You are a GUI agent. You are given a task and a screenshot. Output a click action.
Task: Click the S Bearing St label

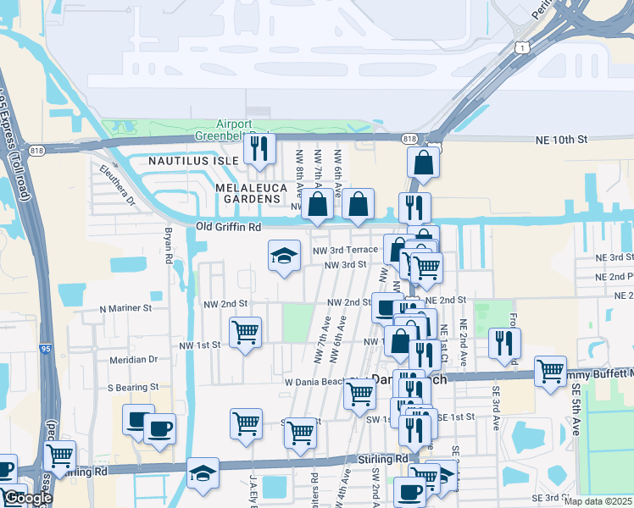click(x=133, y=388)
